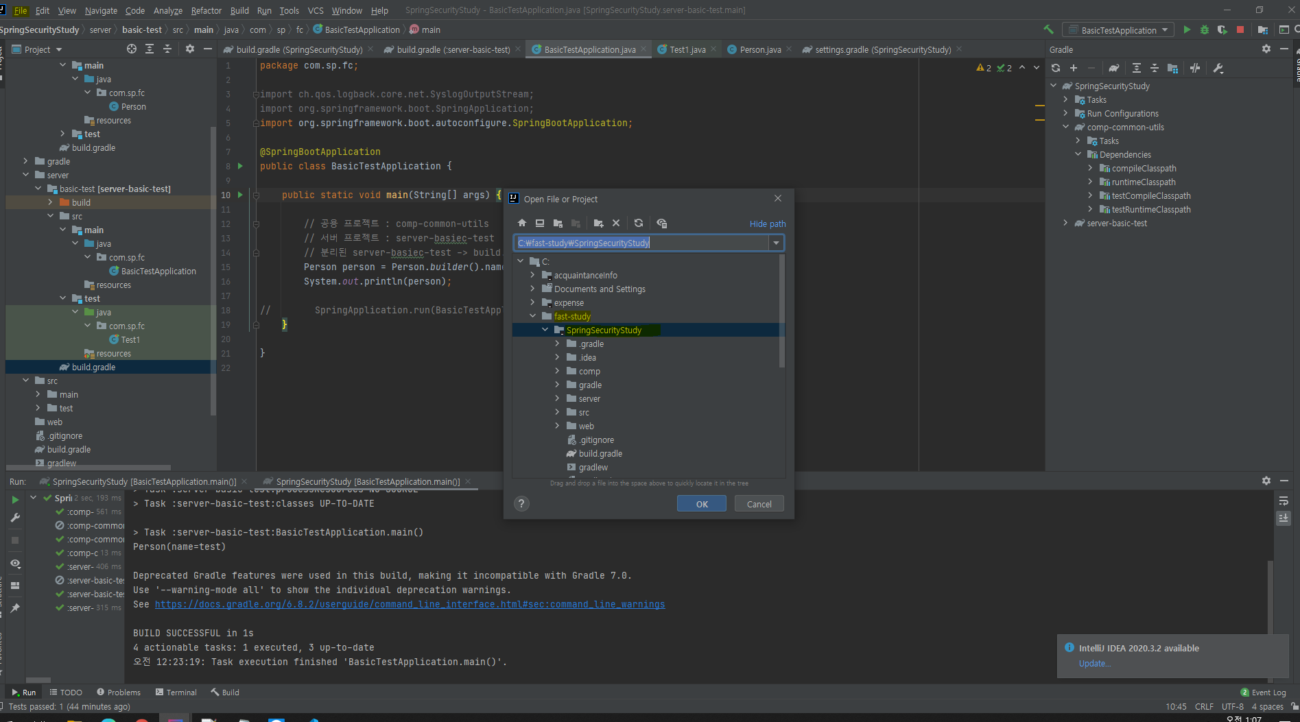Select the Person class in Project tree
The width and height of the screenshot is (1300, 722).
[x=128, y=106]
